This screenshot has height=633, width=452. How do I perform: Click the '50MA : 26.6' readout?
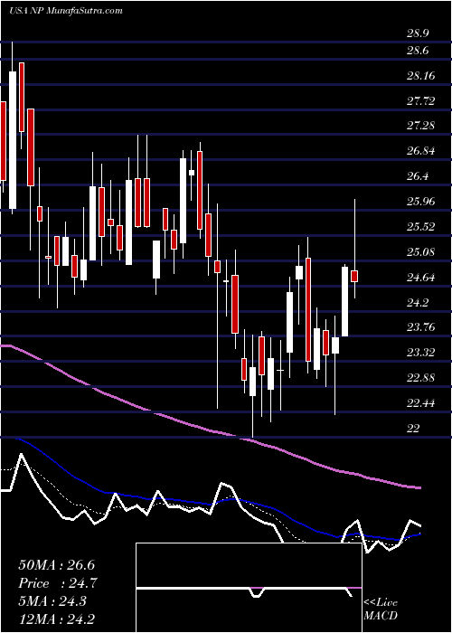(x=56, y=565)
